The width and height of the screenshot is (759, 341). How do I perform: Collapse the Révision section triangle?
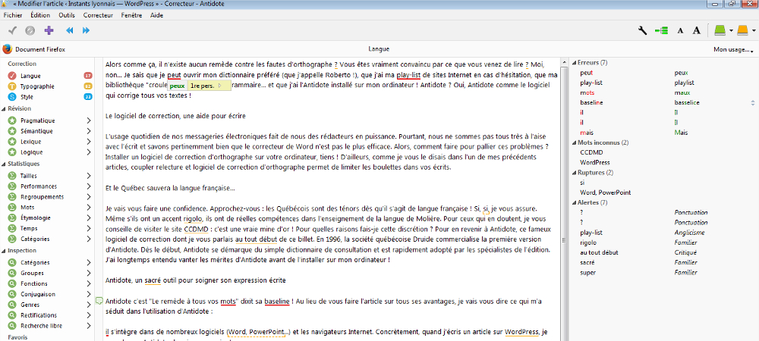4,108
